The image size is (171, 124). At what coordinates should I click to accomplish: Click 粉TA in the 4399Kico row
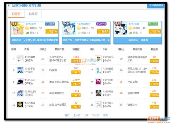point(154,107)
